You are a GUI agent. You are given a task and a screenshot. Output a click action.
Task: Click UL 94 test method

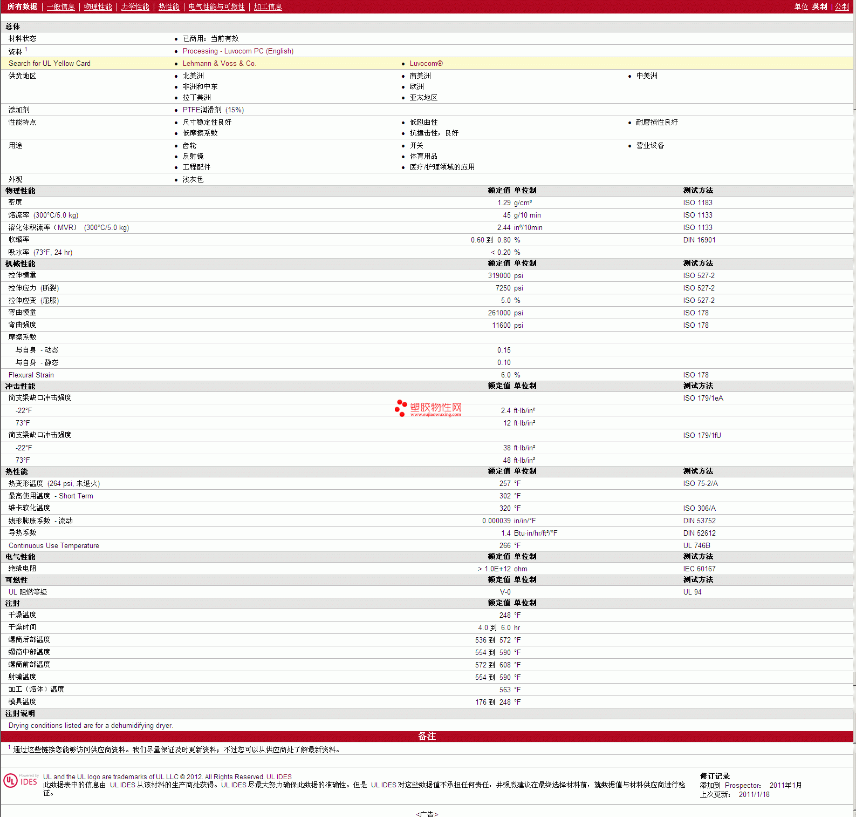[692, 592]
